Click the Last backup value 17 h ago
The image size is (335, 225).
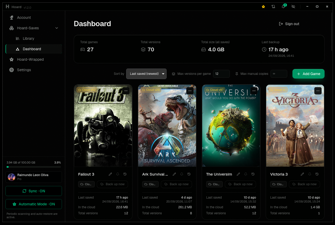click(x=278, y=49)
